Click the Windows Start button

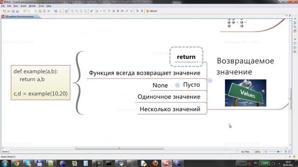5,163
